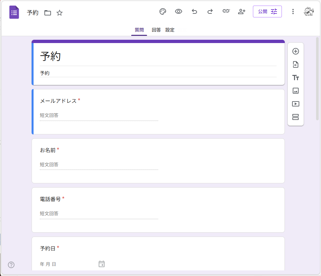This screenshot has height=276, width=321.
Task: Click the 公開 publish button
Action: pyautogui.click(x=267, y=11)
